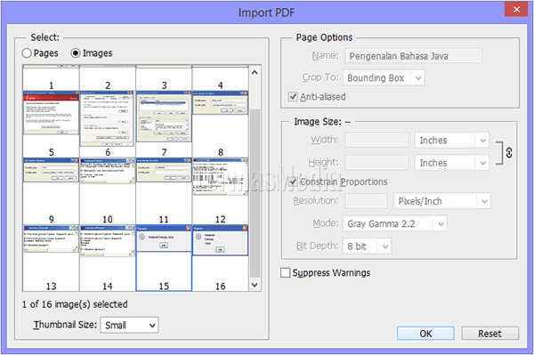Screen dimensions: 534x355
Task: Select image thumbnail 6
Action: coord(108,124)
